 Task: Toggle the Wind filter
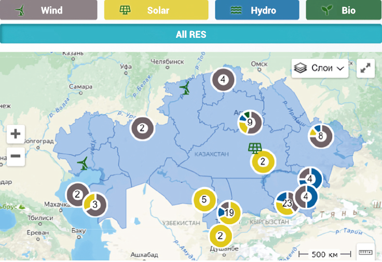(49, 10)
